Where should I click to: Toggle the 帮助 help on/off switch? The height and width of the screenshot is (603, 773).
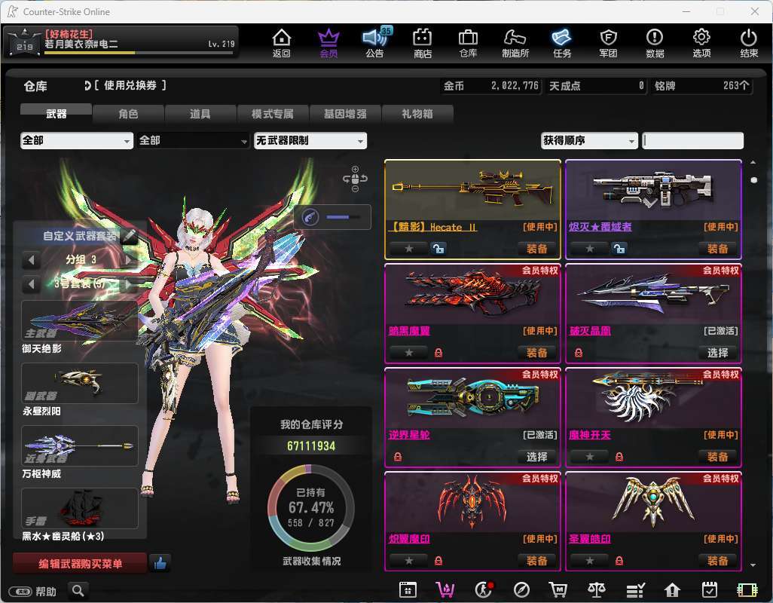point(20,591)
